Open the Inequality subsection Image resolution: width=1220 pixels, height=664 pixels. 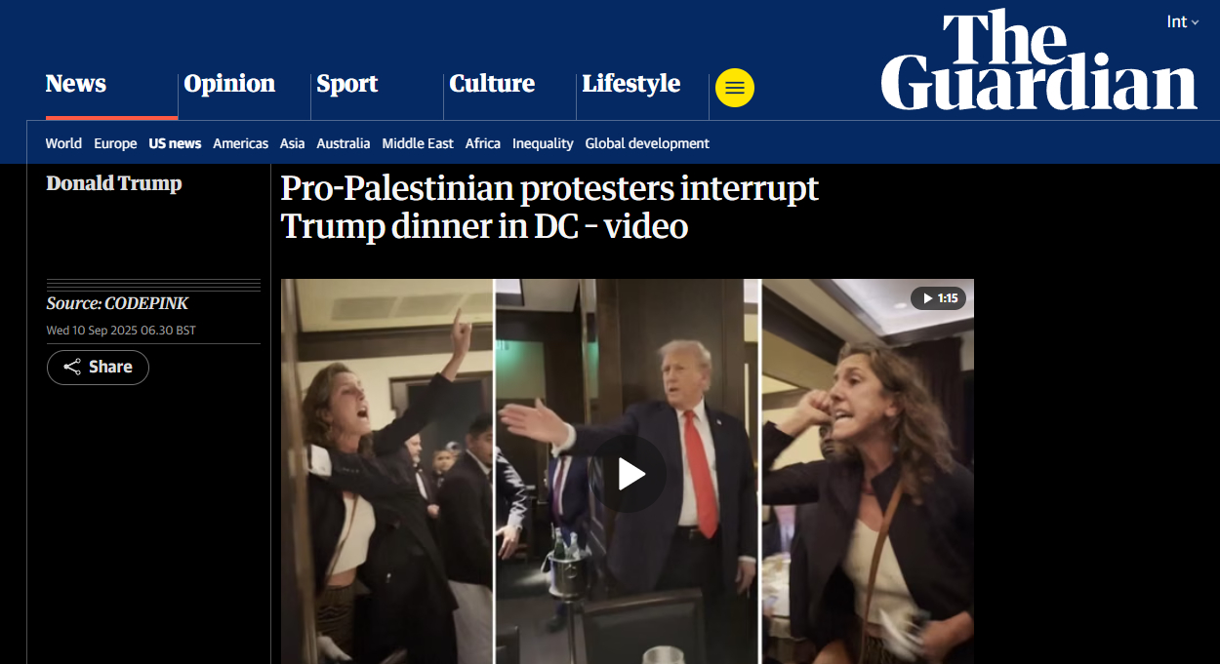pos(543,143)
